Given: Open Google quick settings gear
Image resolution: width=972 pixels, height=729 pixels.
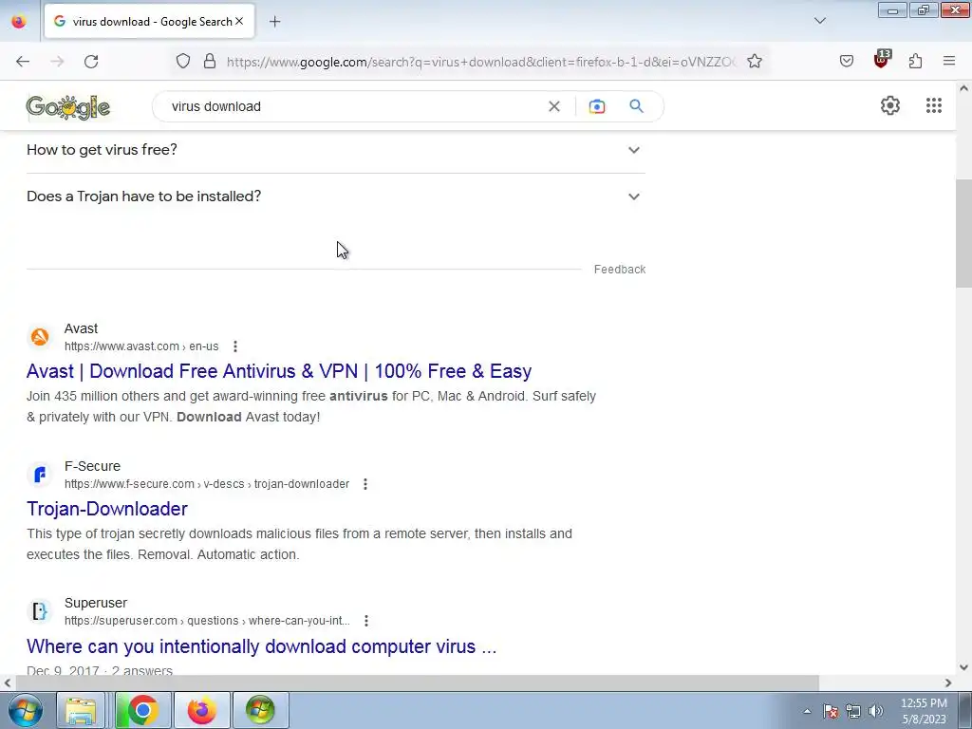Looking at the screenshot, I should click(890, 105).
